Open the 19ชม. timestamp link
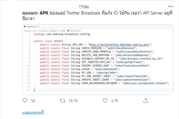 (x=84, y=7)
